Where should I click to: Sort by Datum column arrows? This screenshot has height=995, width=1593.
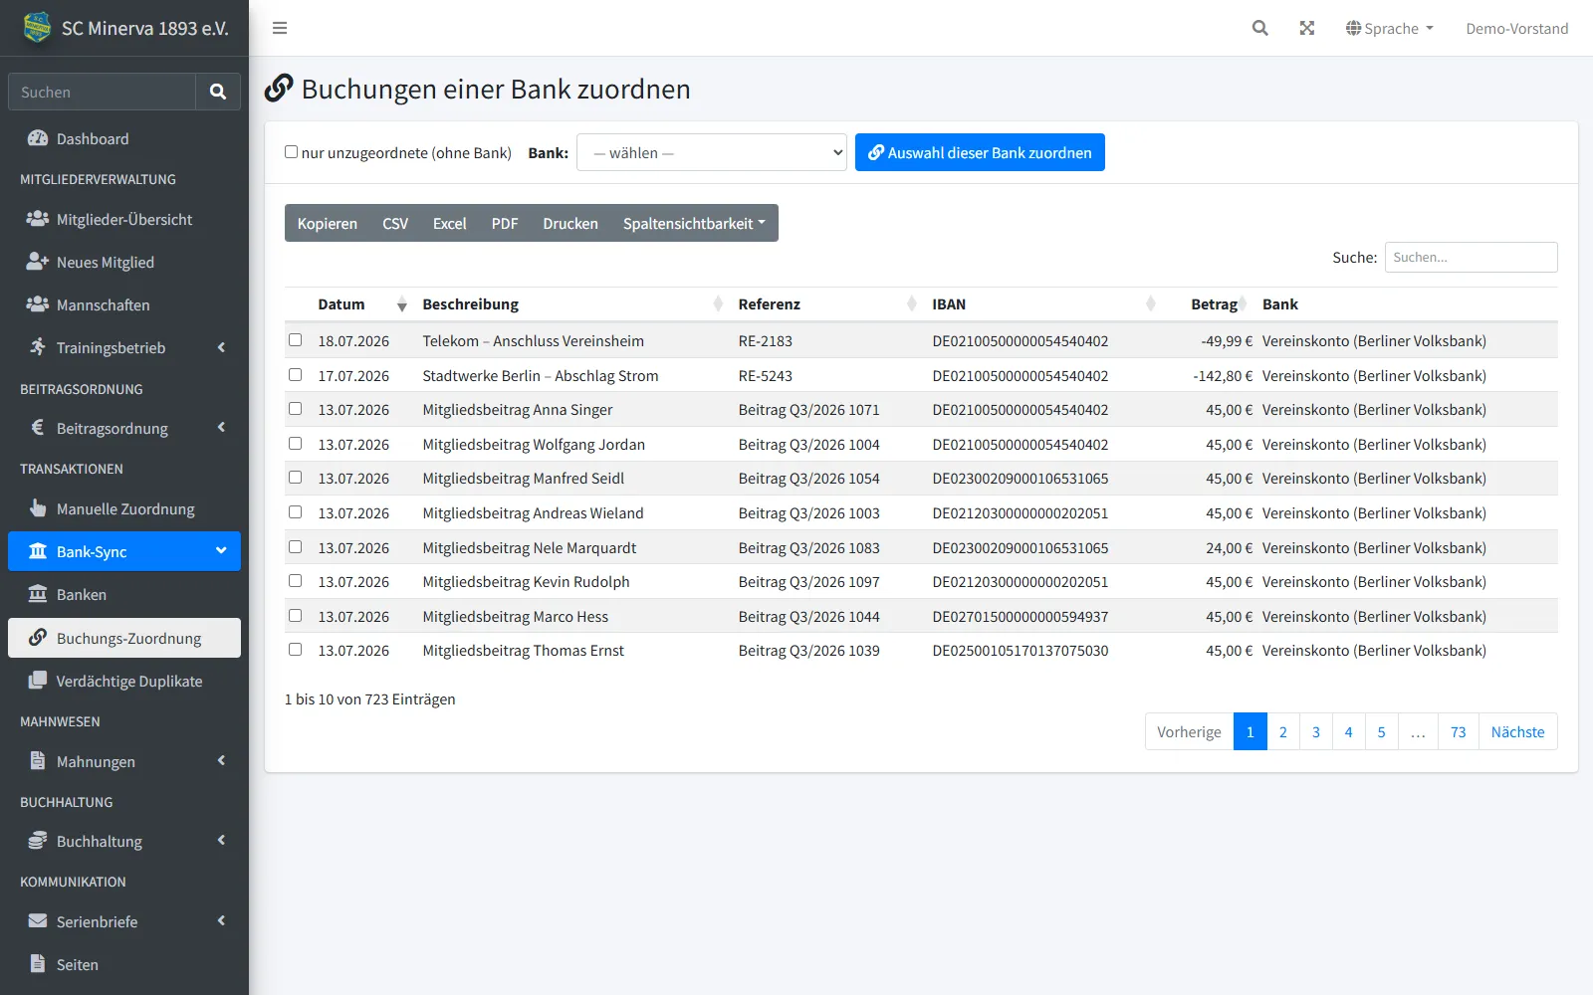401,304
